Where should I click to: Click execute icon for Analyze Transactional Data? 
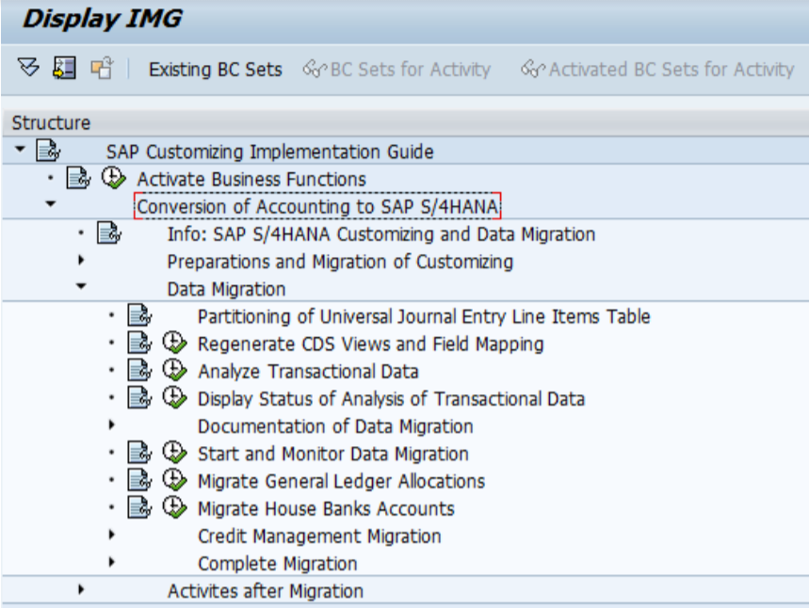(x=174, y=372)
